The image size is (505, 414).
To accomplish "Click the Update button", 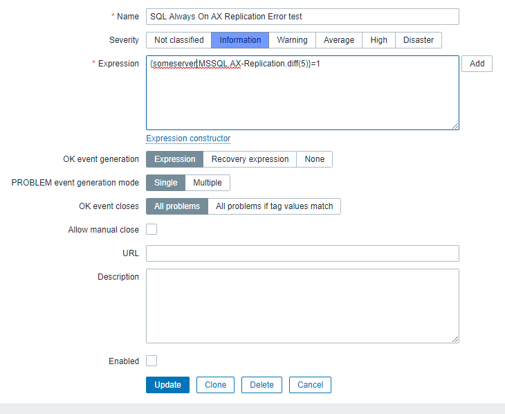I will point(167,385).
